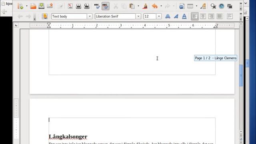The image size is (256, 144).
Task: Open Paste options dropdown arrow
Action: point(138,6)
